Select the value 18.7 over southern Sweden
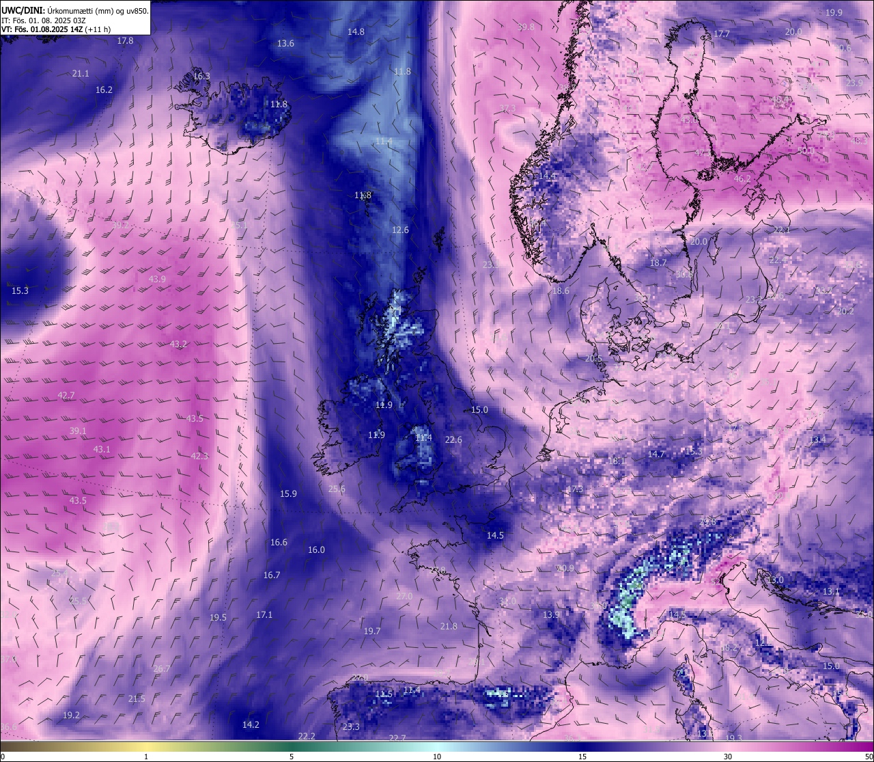Image resolution: width=874 pixels, height=762 pixels. [658, 263]
